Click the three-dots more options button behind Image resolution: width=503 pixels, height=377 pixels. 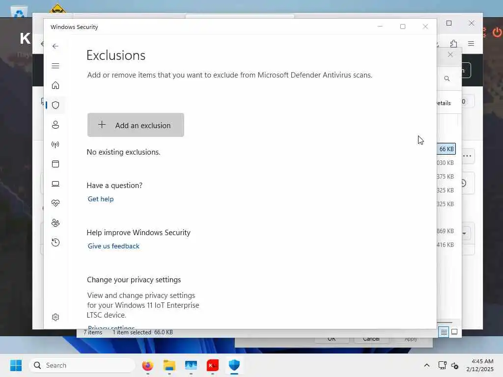(468, 156)
